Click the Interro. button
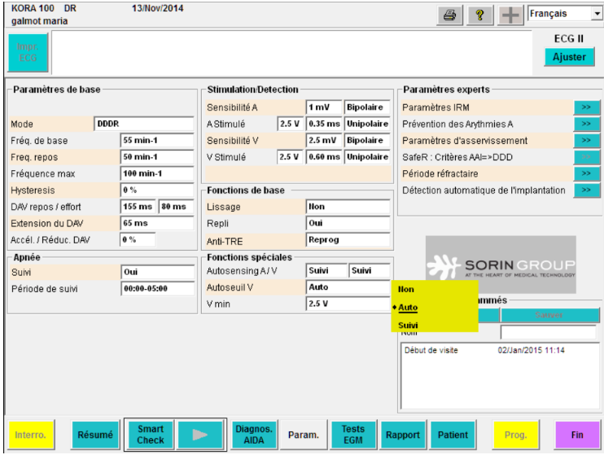 pos(31,435)
